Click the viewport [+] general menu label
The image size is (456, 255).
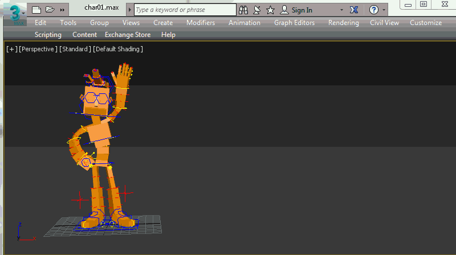pos(11,49)
